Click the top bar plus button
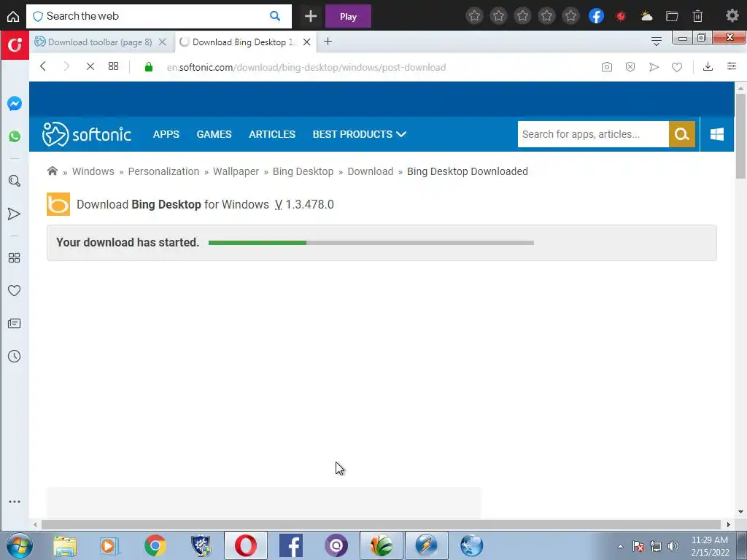This screenshot has width=747, height=560. point(311,16)
